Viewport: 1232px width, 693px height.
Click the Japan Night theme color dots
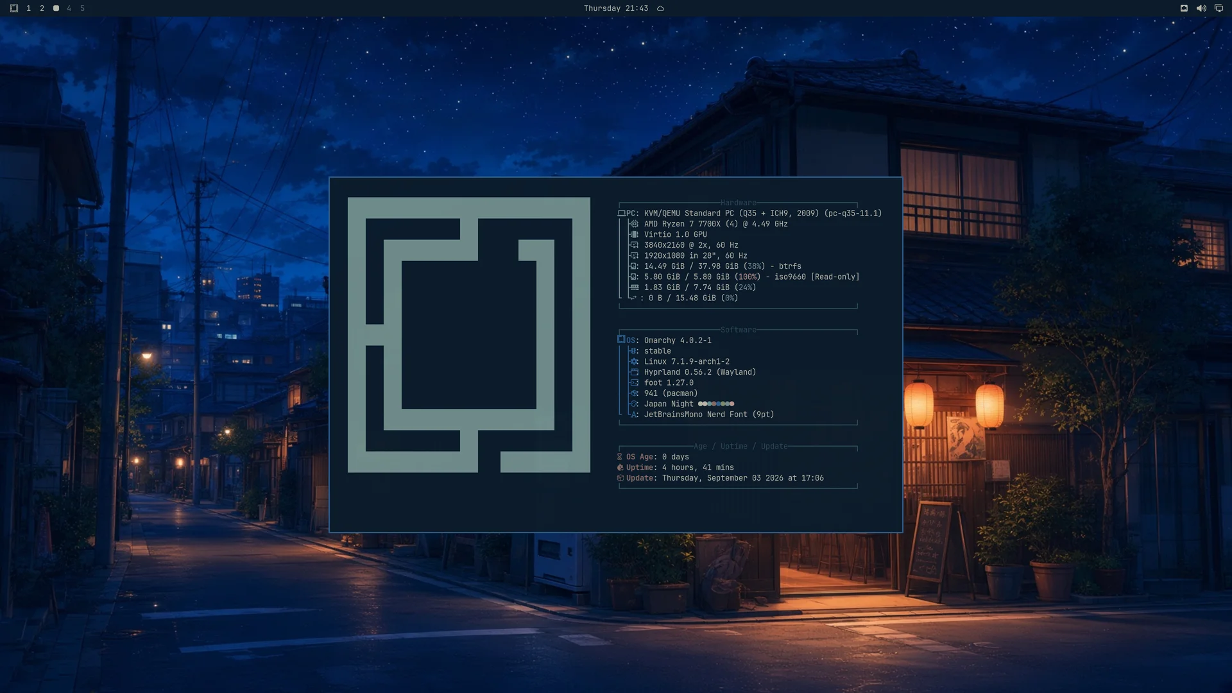[715, 404]
